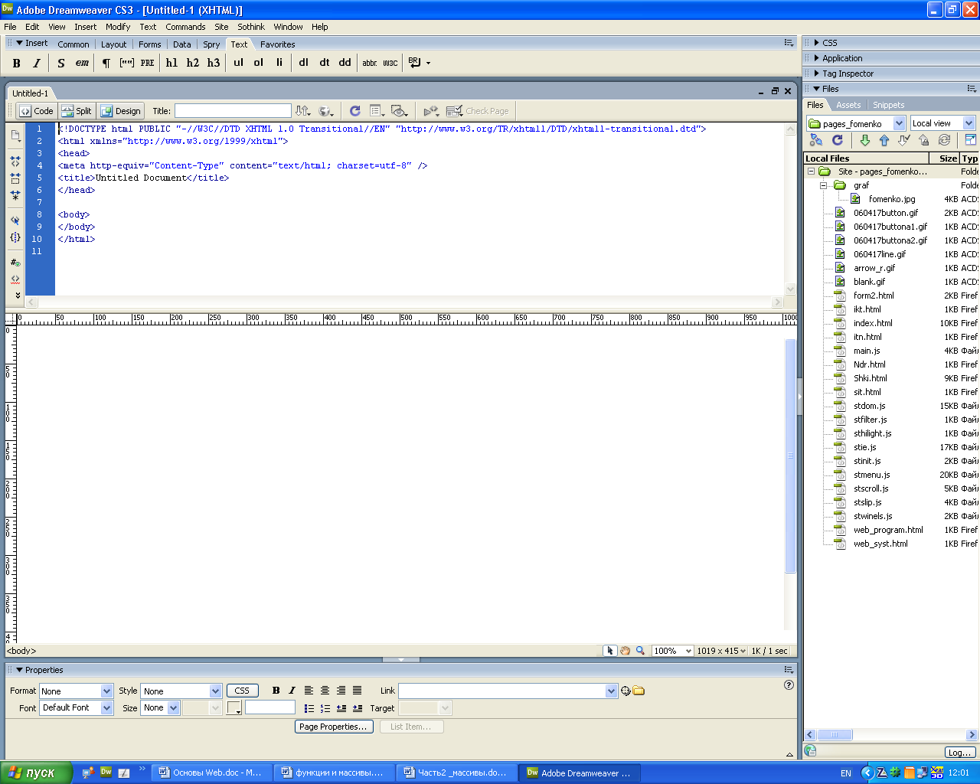The width and height of the screenshot is (980, 784).
Task: Align text left in Properties panel
Action: [x=309, y=691]
